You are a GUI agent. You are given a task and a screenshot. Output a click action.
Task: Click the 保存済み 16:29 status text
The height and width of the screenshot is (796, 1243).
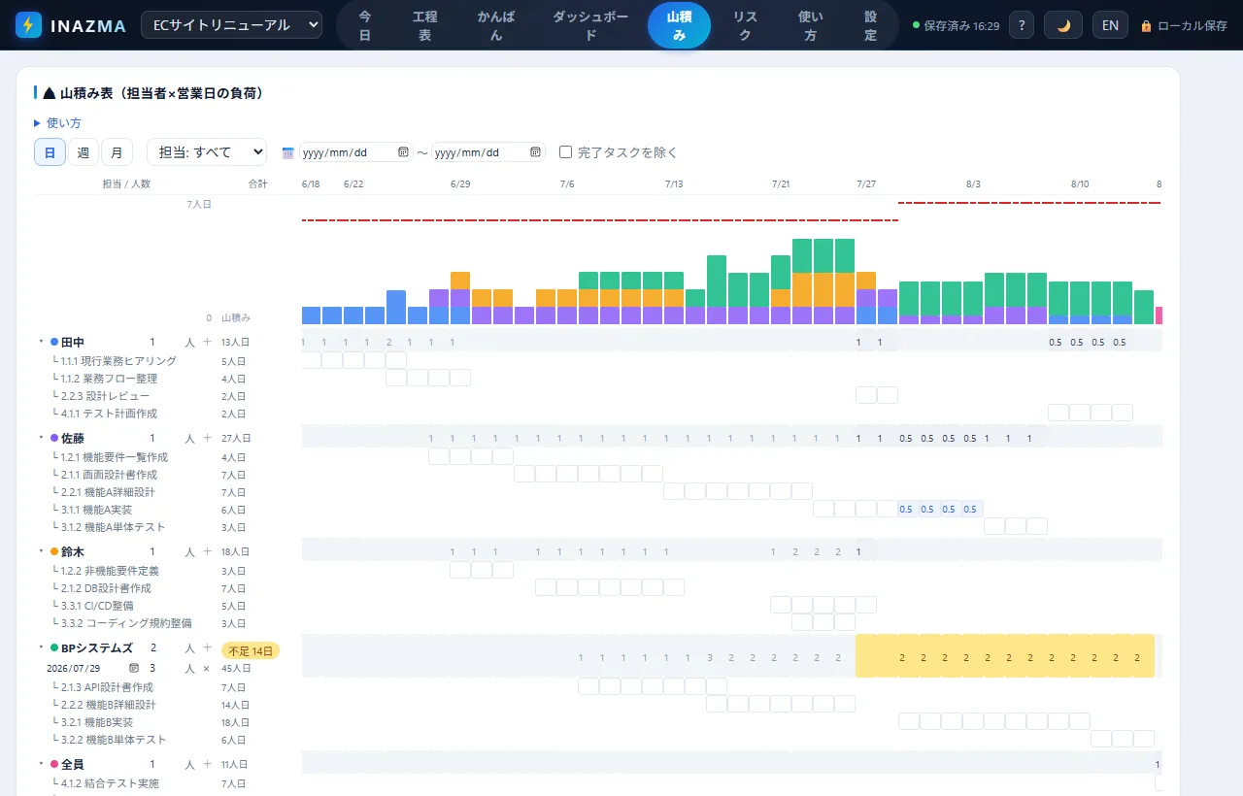961,26
